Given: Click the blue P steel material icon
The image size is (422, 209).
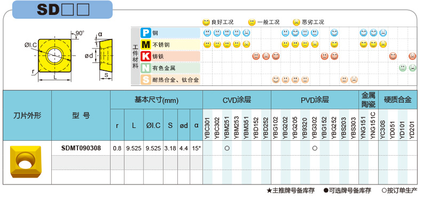Looking at the screenshot, I should tap(146, 33).
